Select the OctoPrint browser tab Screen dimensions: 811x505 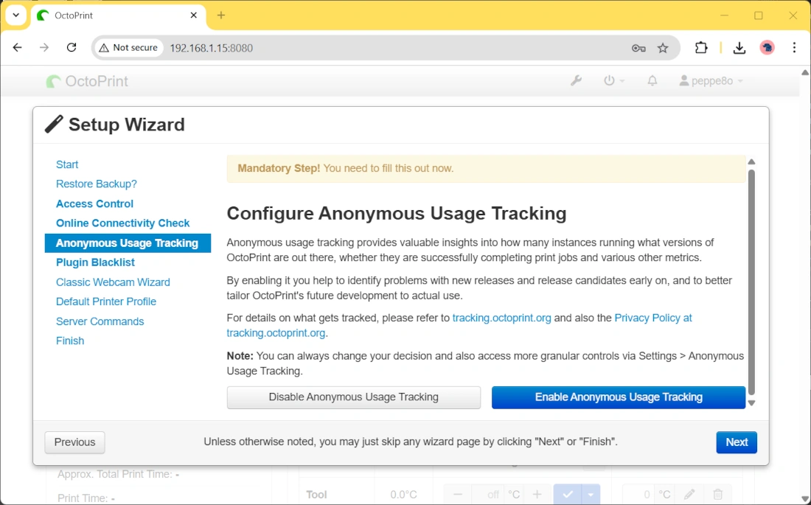tap(119, 15)
